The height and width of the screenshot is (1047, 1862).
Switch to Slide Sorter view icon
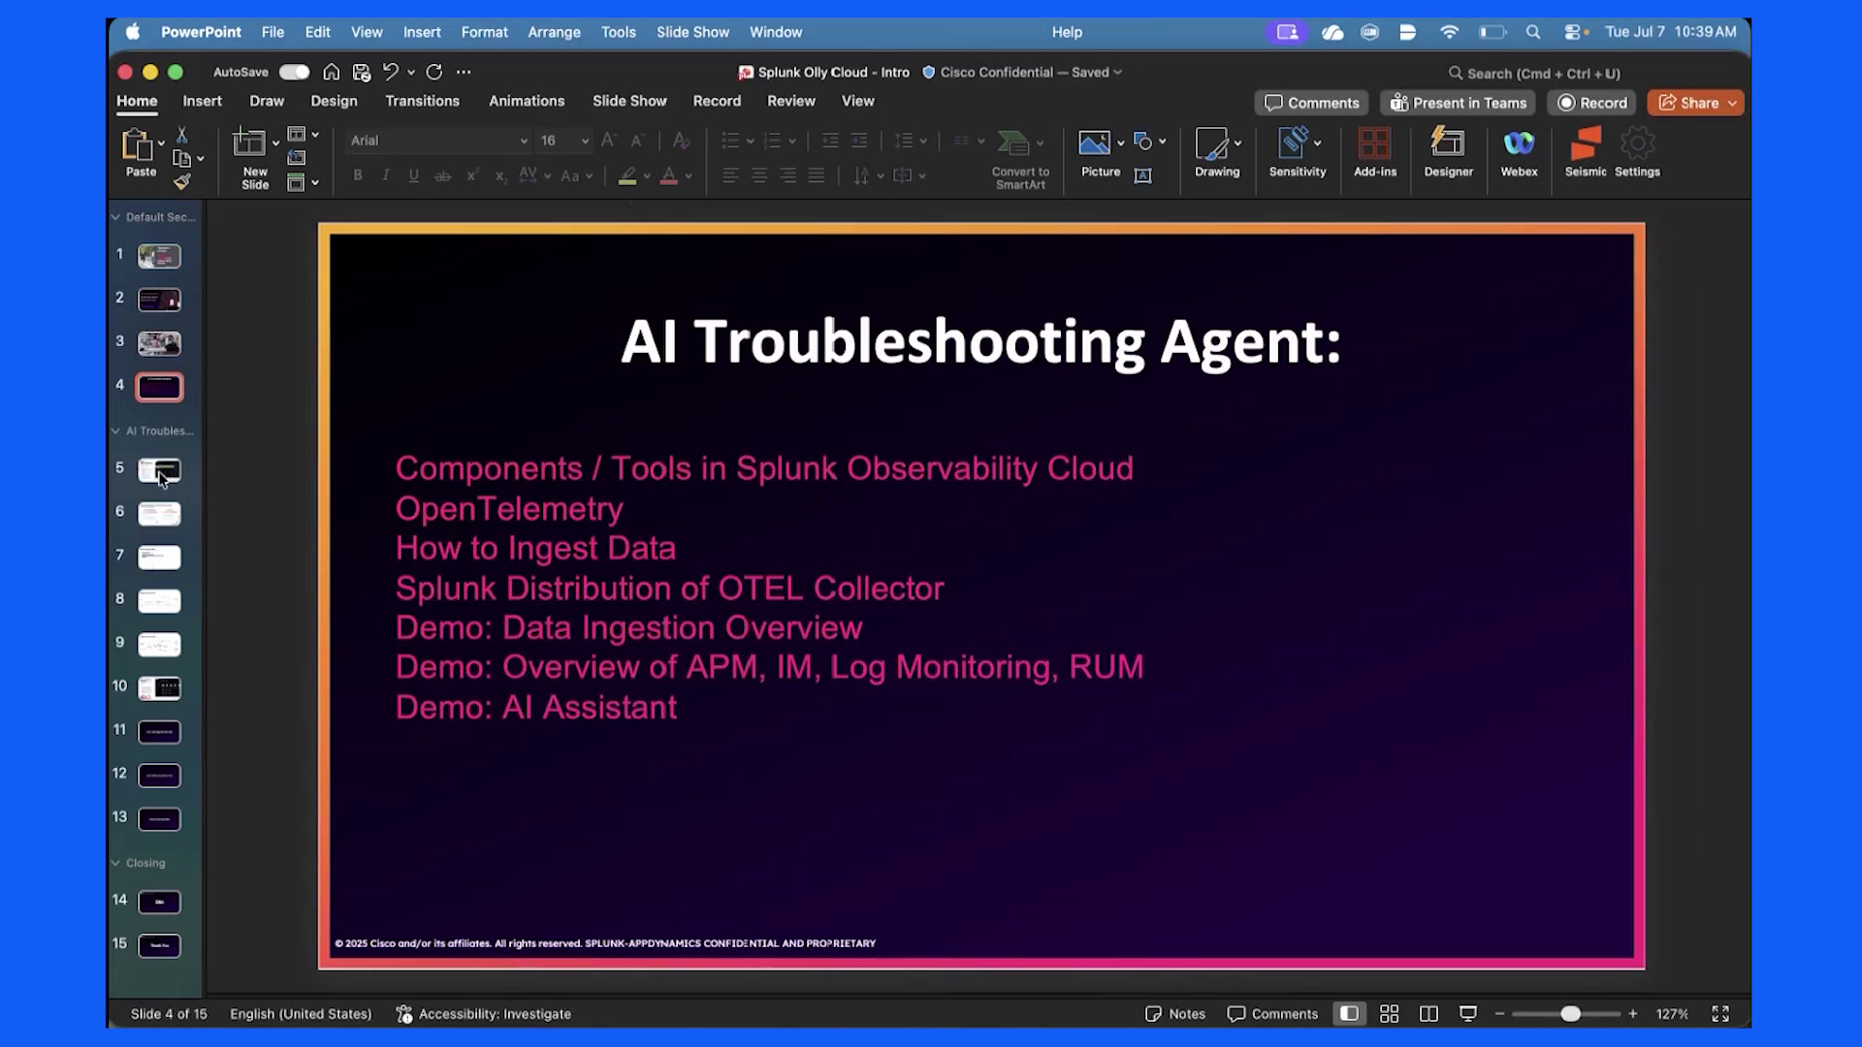[1389, 1013]
